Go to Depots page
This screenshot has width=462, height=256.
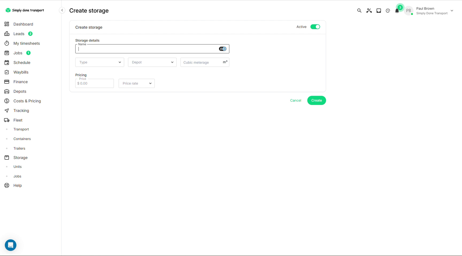pos(20,91)
